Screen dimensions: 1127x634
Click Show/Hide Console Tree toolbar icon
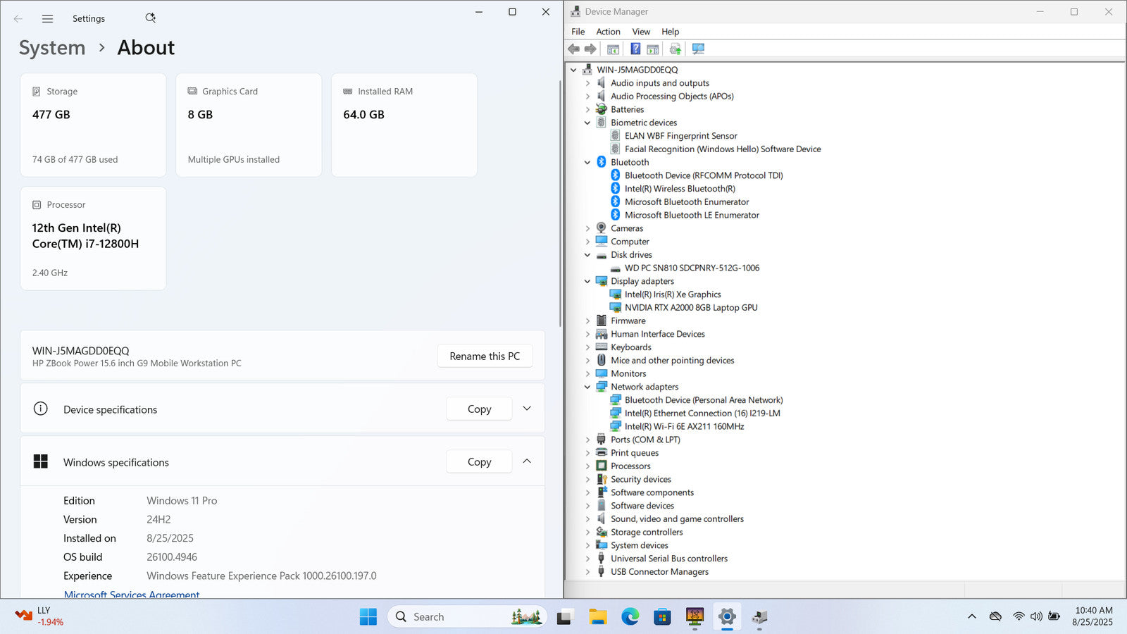click(x=613, y=49)
